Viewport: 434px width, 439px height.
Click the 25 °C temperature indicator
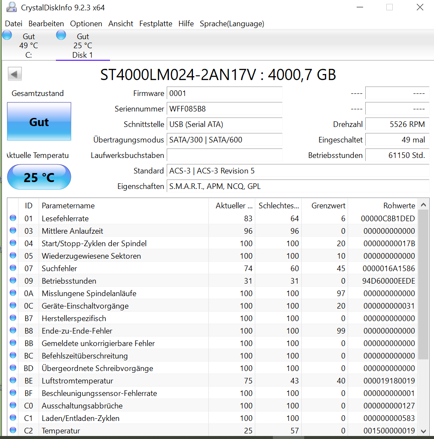click(39, 177)
